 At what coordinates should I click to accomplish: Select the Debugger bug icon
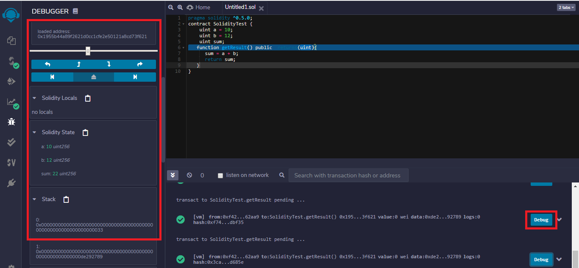[x=11, y=122]
